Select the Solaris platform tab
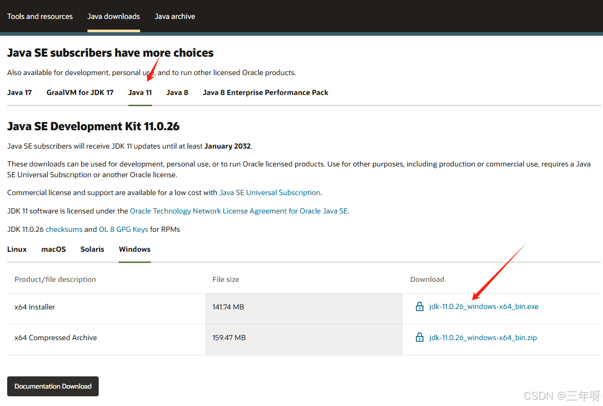Screen dimensions: 603x406 92,249
